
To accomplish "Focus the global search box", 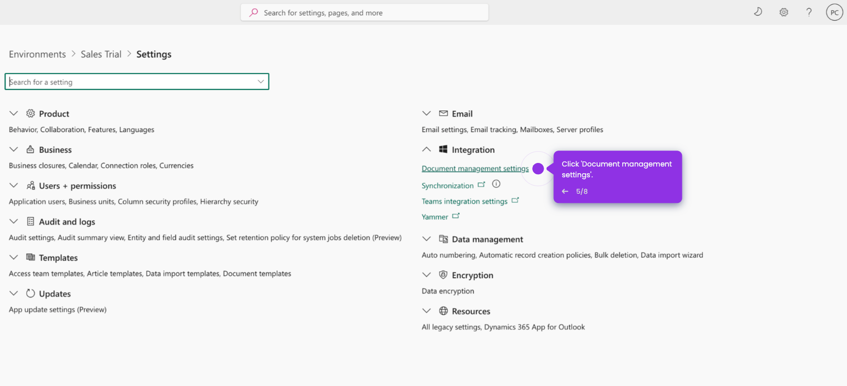I will (365, 13).
